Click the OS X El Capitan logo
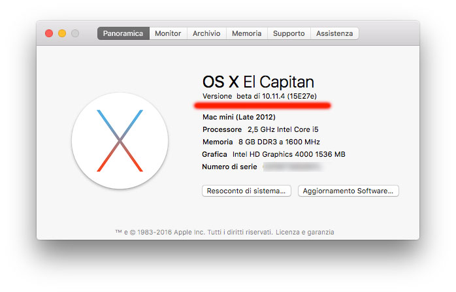 pyautogui.click(x=120, y=140)
